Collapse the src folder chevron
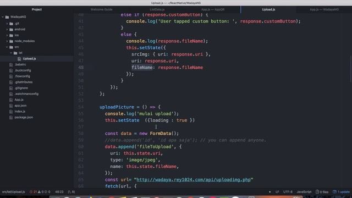 point(7,47)
